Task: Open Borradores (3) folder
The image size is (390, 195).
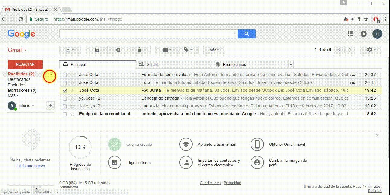Action: coord(22,90)
